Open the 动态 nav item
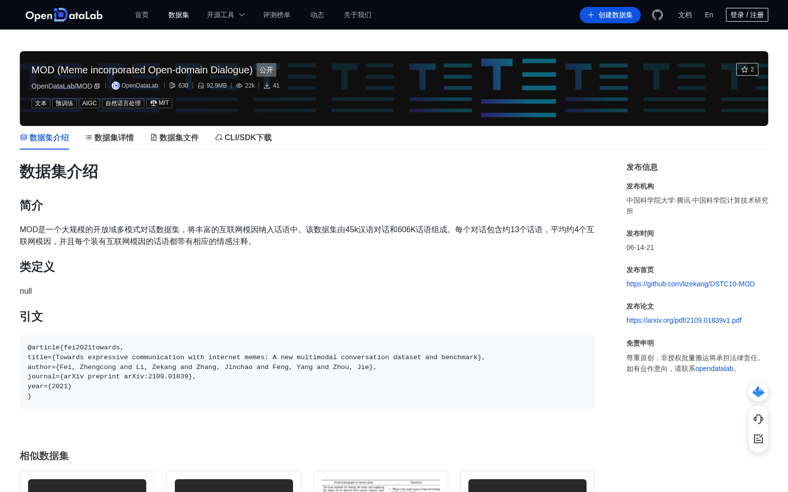Viewport: 788px width, 492px height. [317, 15]
